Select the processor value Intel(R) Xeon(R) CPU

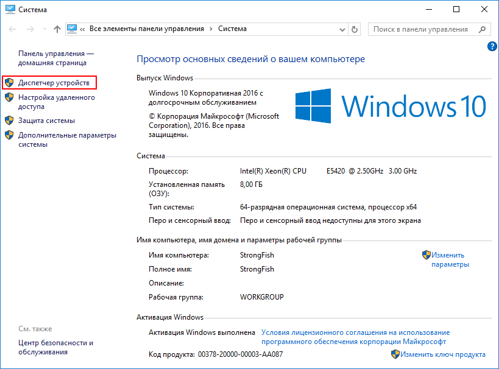tap(273, 171)
